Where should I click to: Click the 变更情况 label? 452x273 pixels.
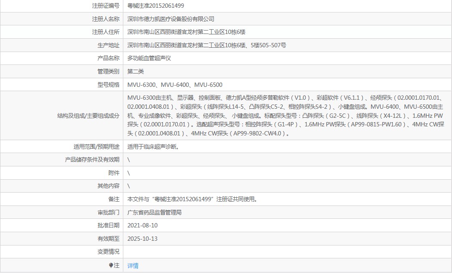click(108, 252)
